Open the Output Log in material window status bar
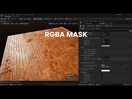 coord(92,85)
